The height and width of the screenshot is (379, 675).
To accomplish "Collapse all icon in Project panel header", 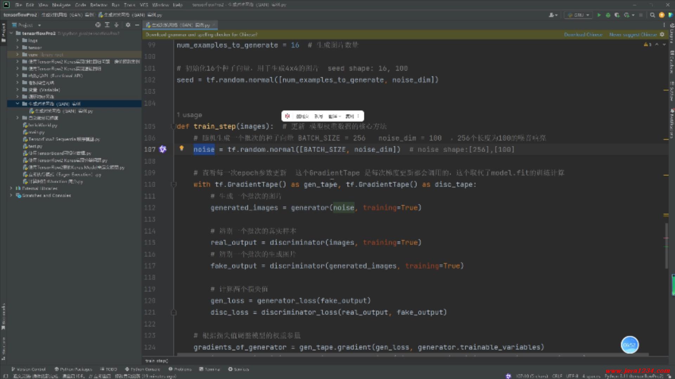I will tap(116, 25).
